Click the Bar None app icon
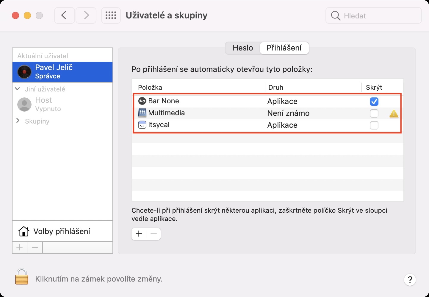The image size is (429, 297). click(142, 101)
